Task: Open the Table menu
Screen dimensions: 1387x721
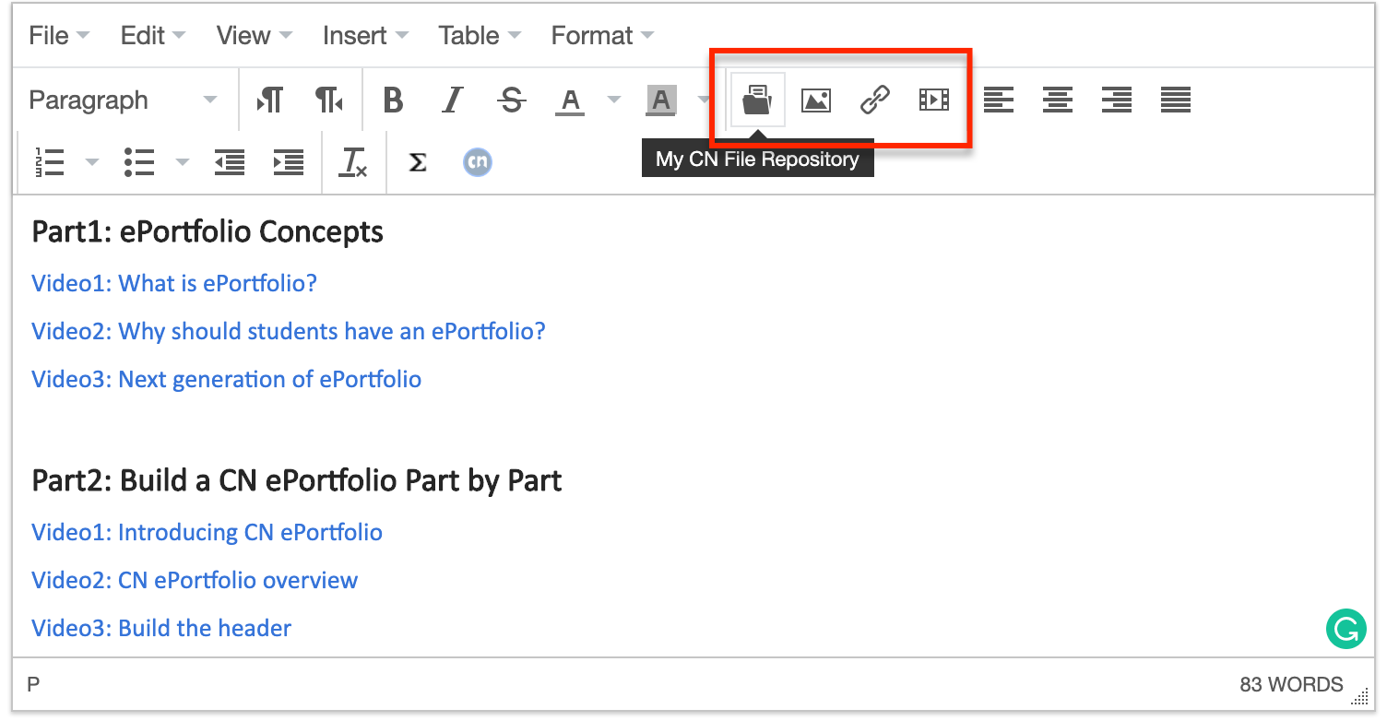Action: pyautogui.click(x=480, y=36)
